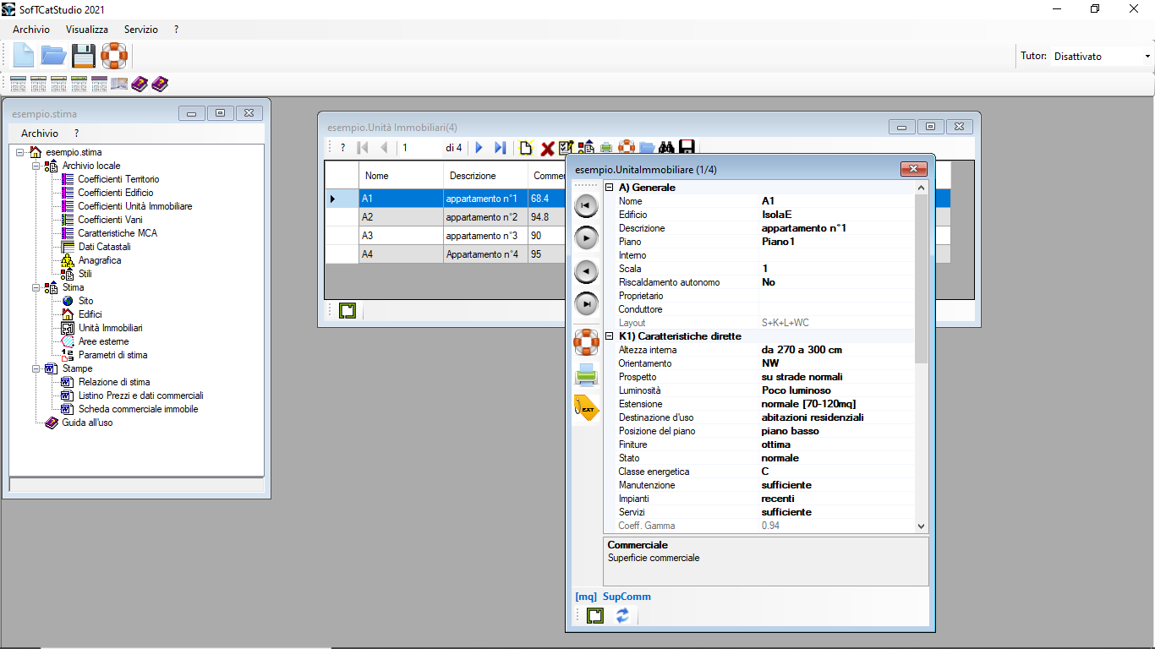Screen dimensions: 1155x649
Task: Open the Visualizza menu
Action: tap(87, 30)
